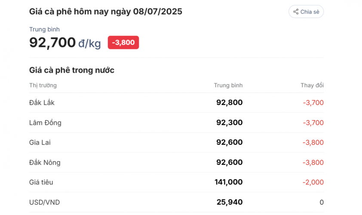Image resolution: width=362 pixels, height=215 pixels.
Task: Click the pepper price 141,000
Action: coord(229,182)
